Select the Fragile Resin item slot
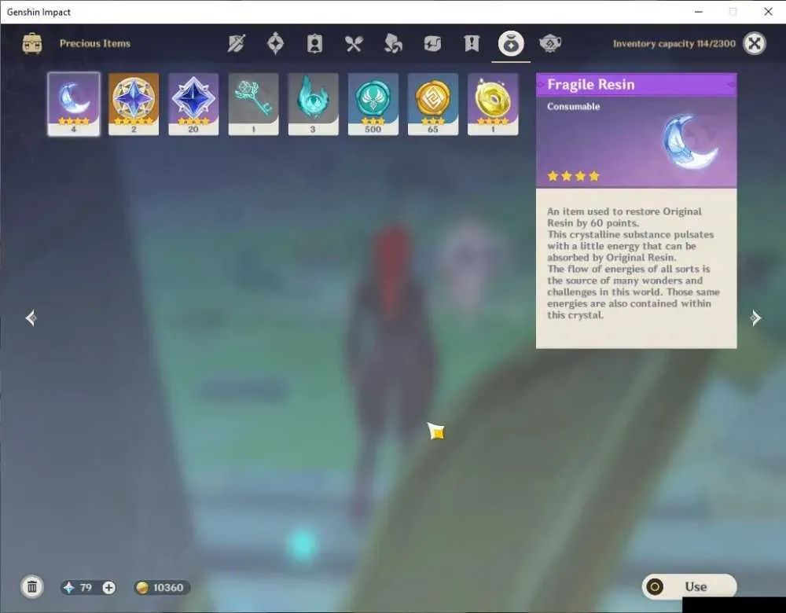The height and width of the screenshot is (613, 786). 74,104
